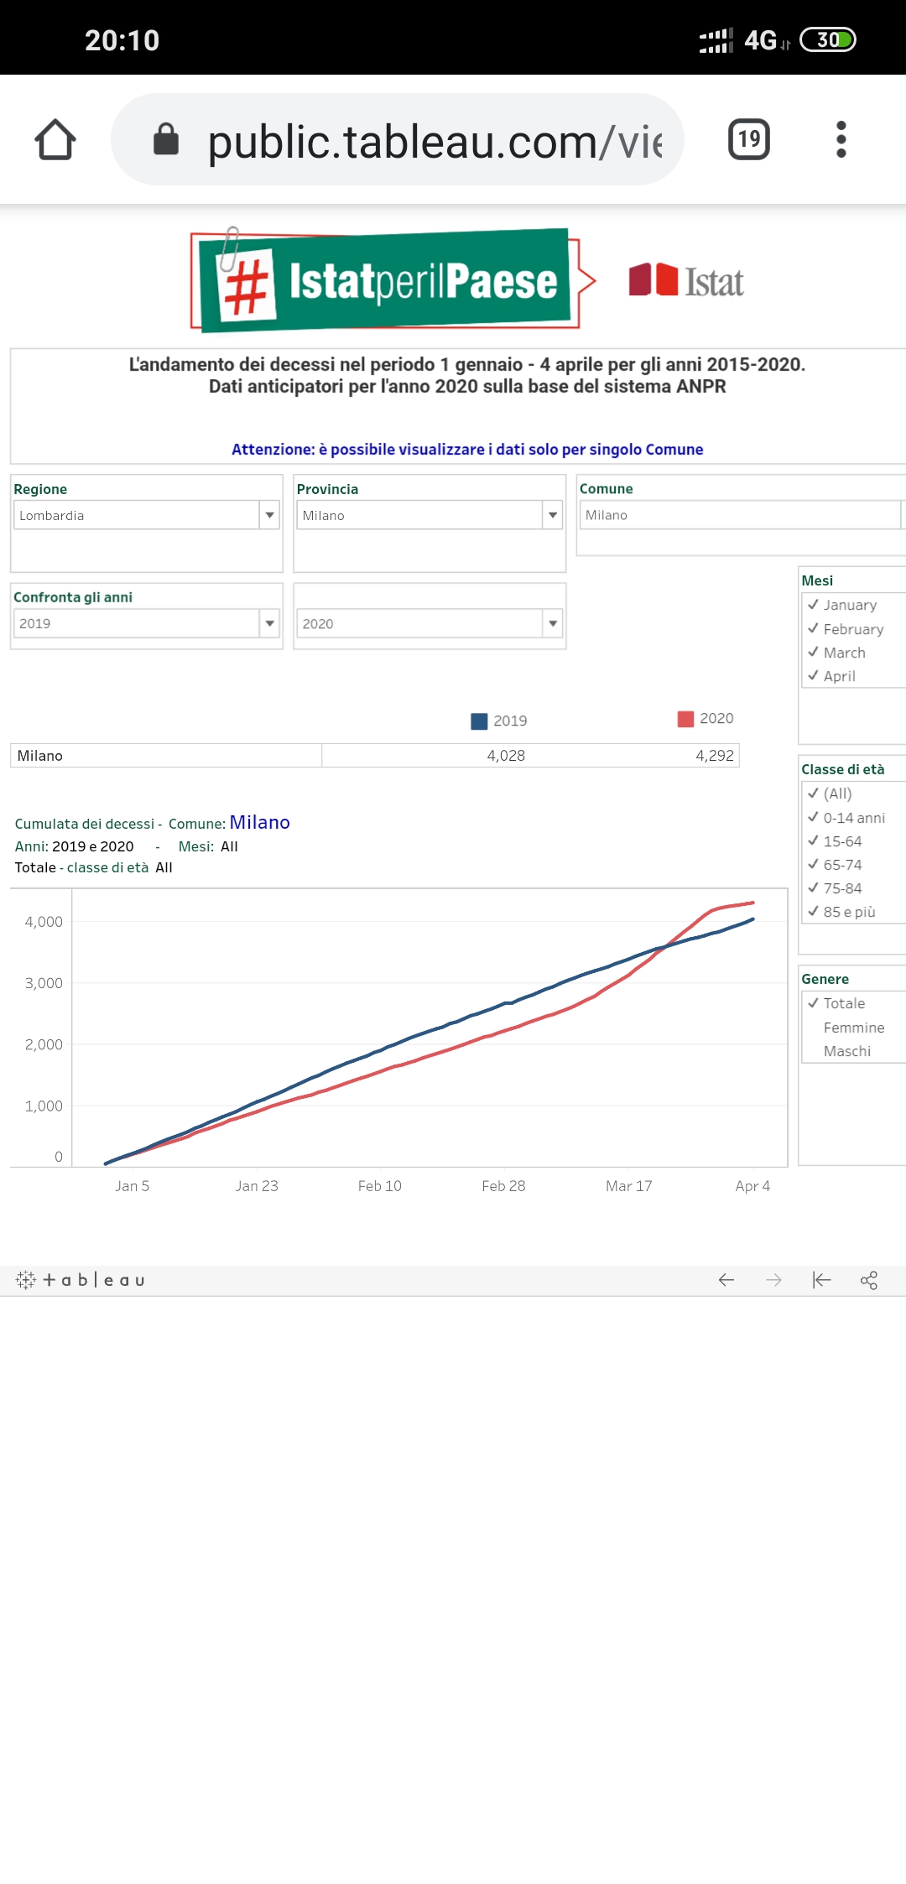Image resolution: width=906 pixels, height=1884 pixels.
Task: Select Femmine in the Genere filter
Action: 853,1028
